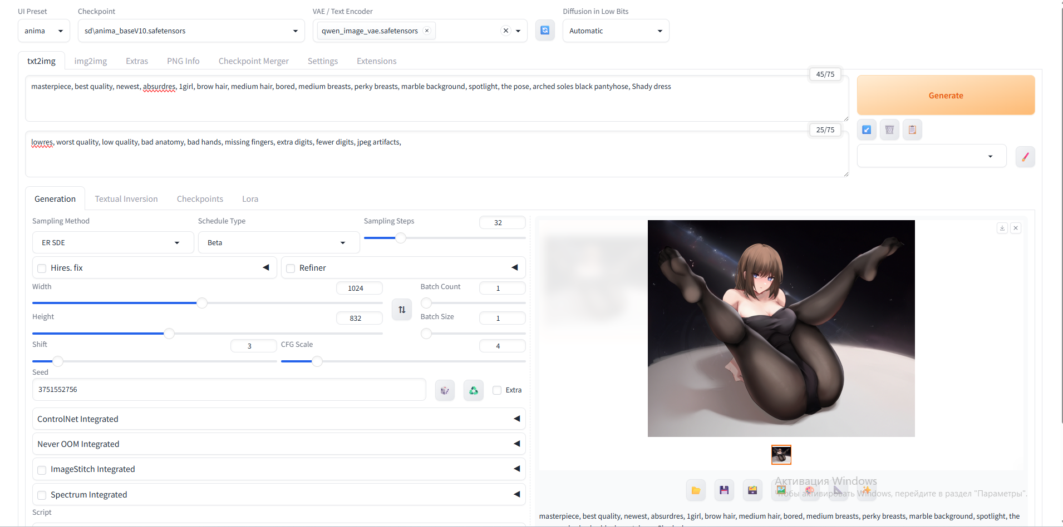Image resolution: width=1063 pixels, height=527 pixels.
Task: Clear all VAE / Text Encoder selections
Action: (506, 31)
